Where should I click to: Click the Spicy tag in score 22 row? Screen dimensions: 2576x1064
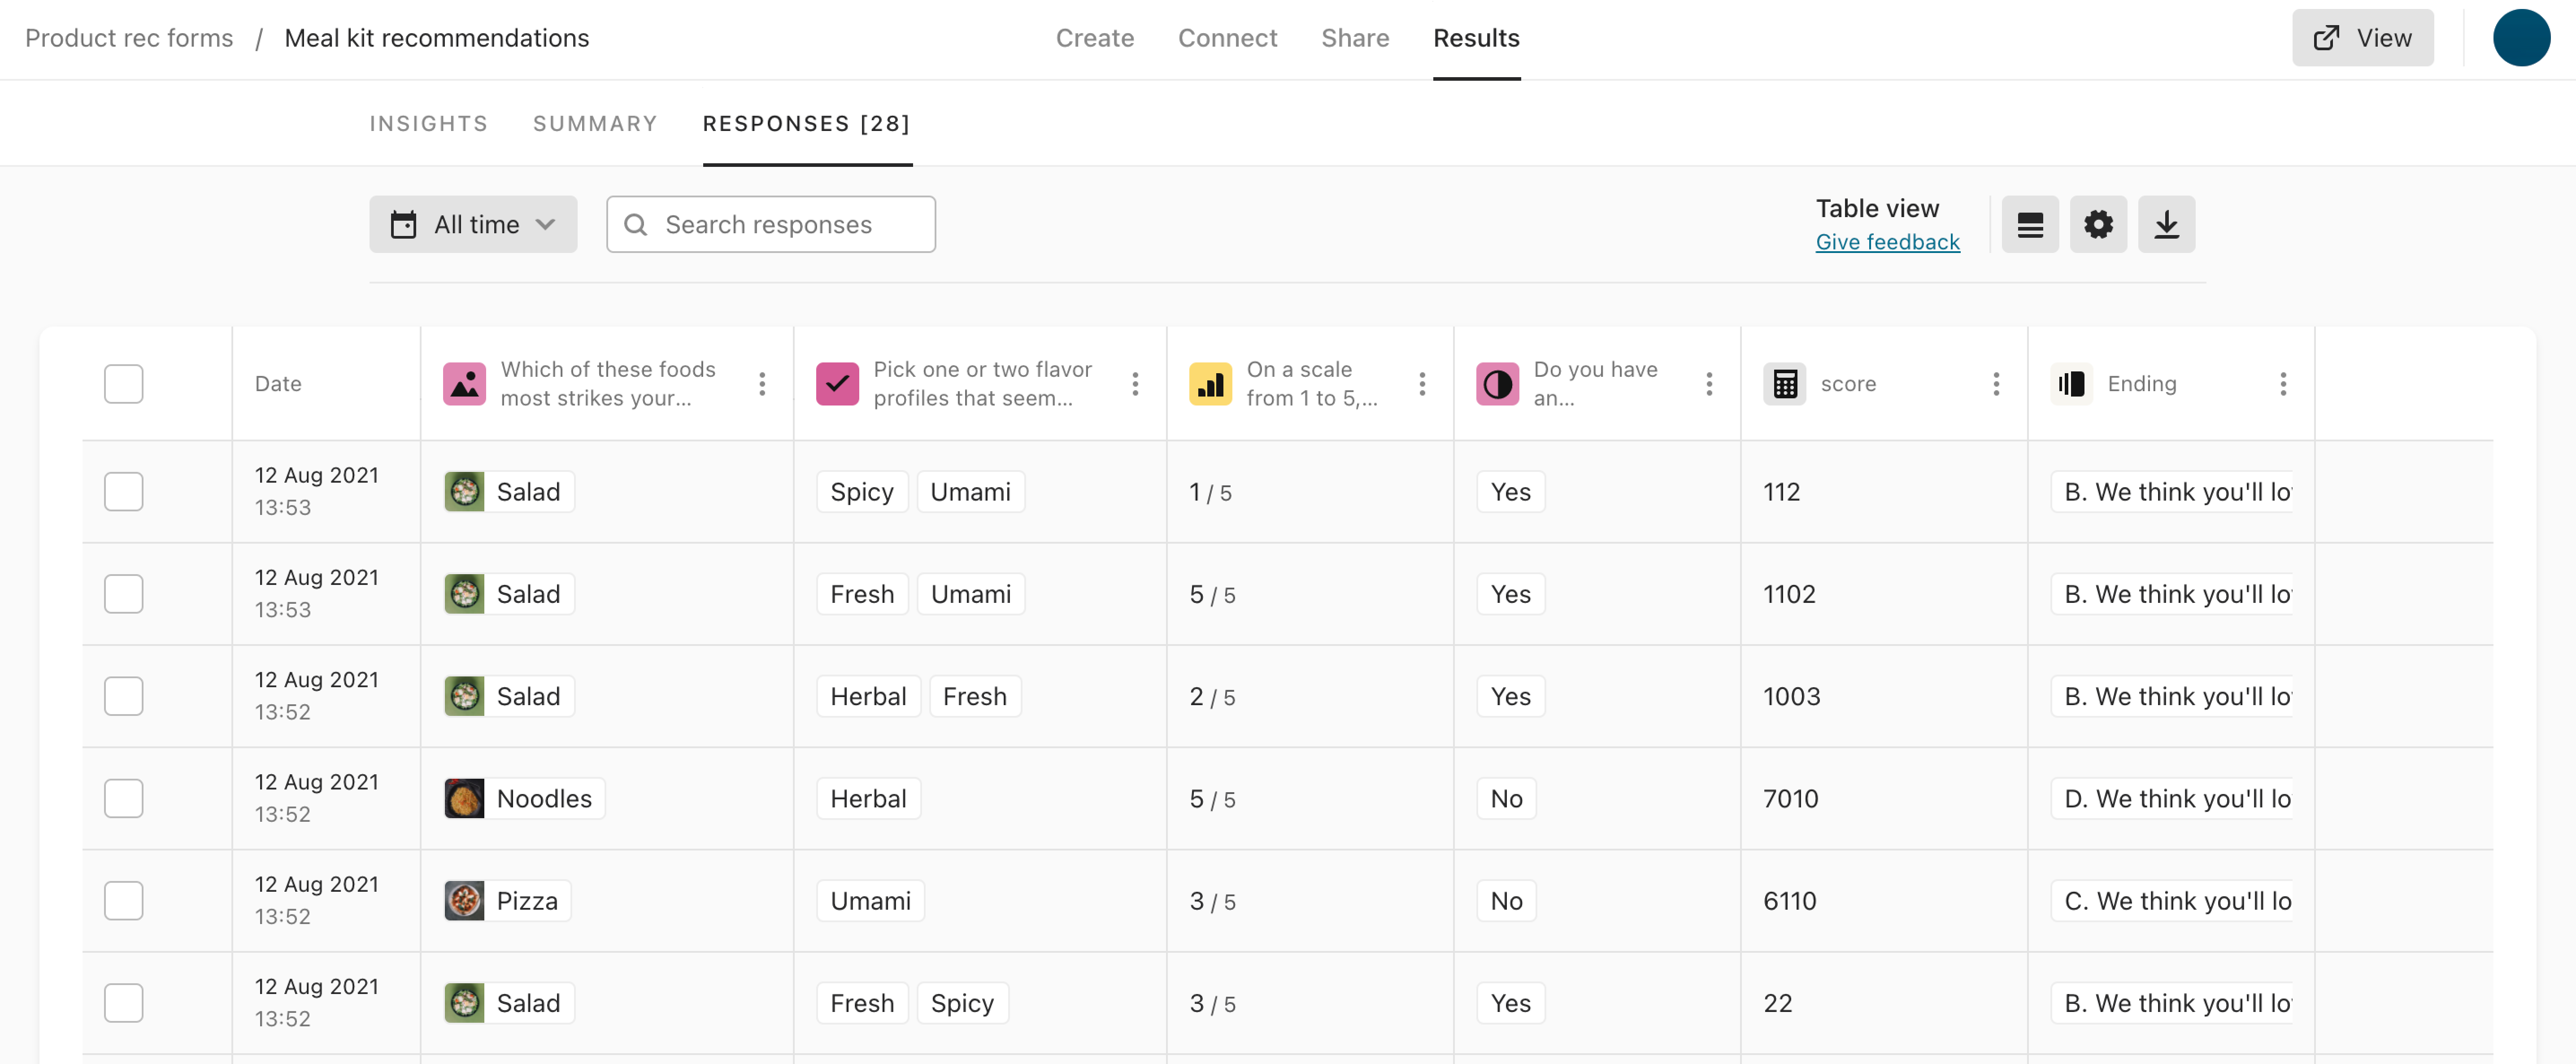click(x=962, y=1003)
